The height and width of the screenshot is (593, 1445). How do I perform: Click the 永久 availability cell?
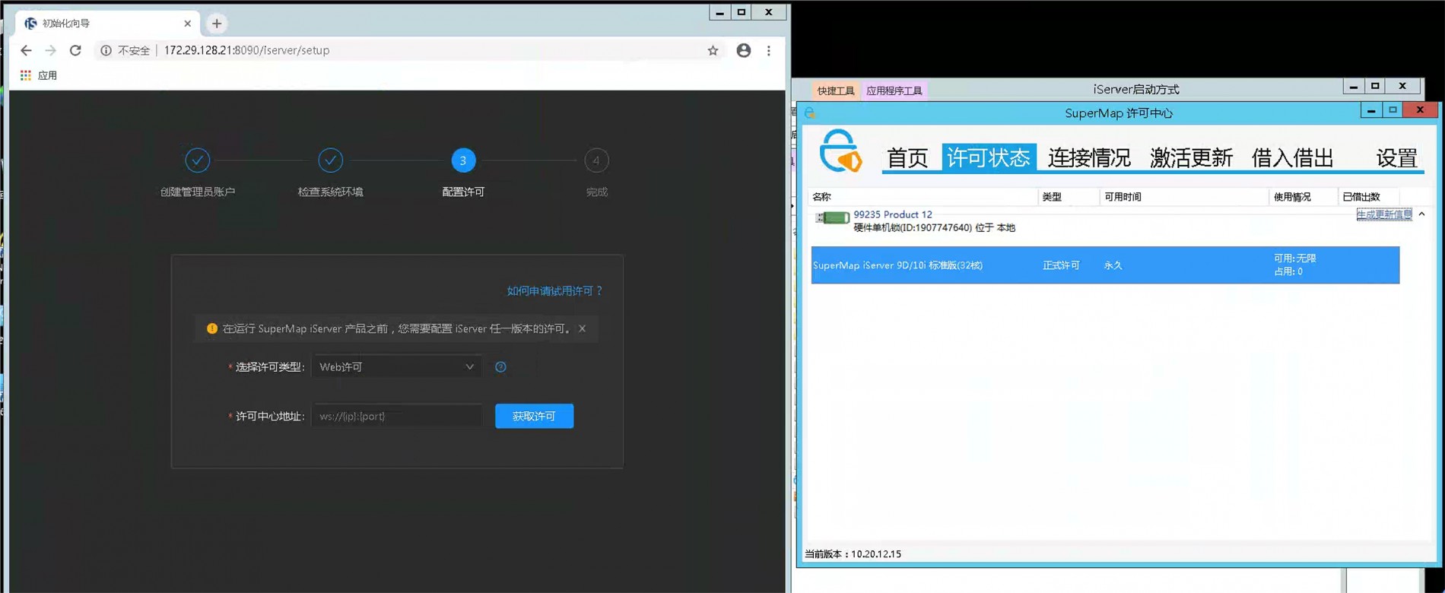[x=1113, y=265]
